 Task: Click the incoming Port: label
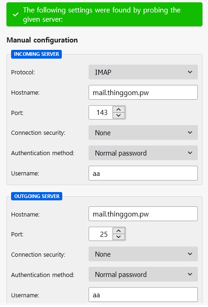point(17,113)
